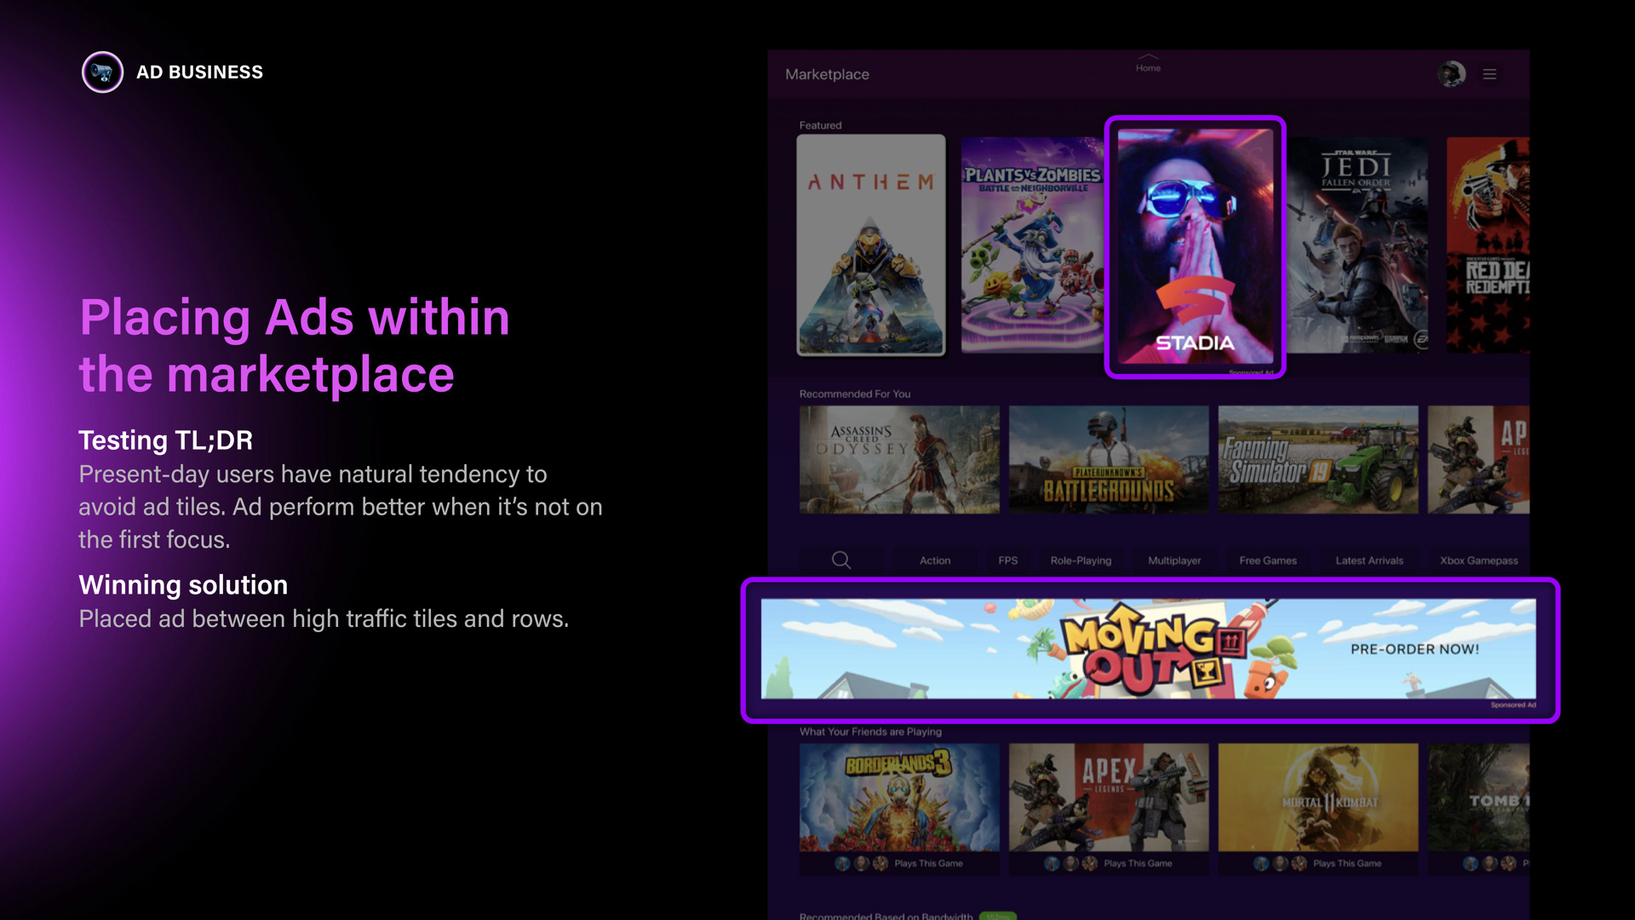
Task: Click the Marketplace title text
Action: point(827,74)
